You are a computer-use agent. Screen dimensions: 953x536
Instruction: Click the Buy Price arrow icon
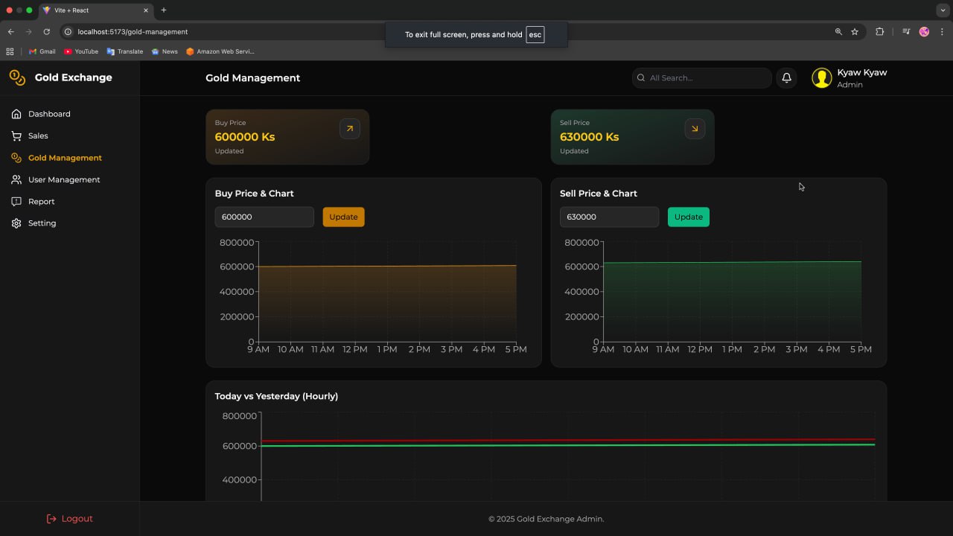[350, 129]
